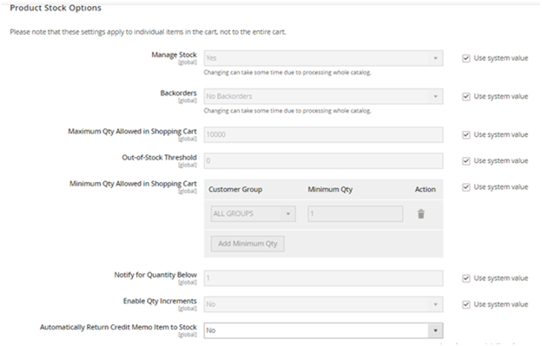Click the Minimum Qty value field
This screenshot has width=542, height=346.
click(355, 214)
